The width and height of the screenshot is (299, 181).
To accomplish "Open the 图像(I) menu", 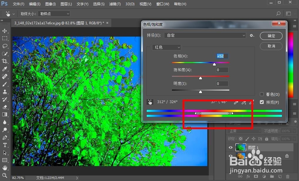I will tap(50, 4).
